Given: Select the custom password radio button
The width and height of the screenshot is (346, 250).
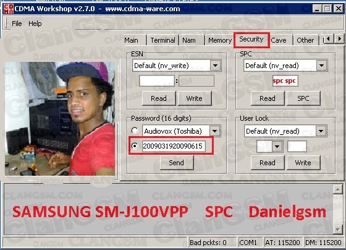Looking at the screenshot, I should click(x=135, y=146).
